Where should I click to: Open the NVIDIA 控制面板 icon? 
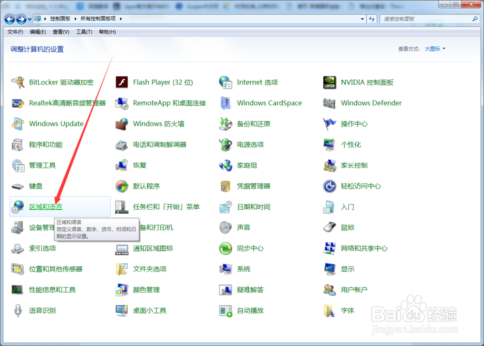(x=330, y=82)
